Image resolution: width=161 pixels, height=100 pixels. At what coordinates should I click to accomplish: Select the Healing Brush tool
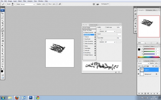[x=2, y=29]
